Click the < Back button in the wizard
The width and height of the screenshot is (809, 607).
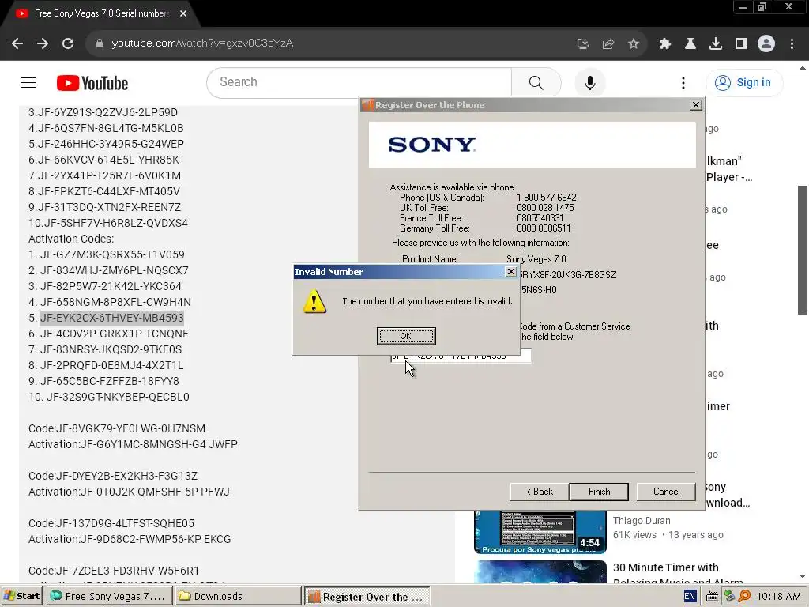point(540,492)
